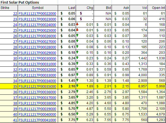
Task: Select N/A bid cell in strike 23 row
Action: [103, 19]
